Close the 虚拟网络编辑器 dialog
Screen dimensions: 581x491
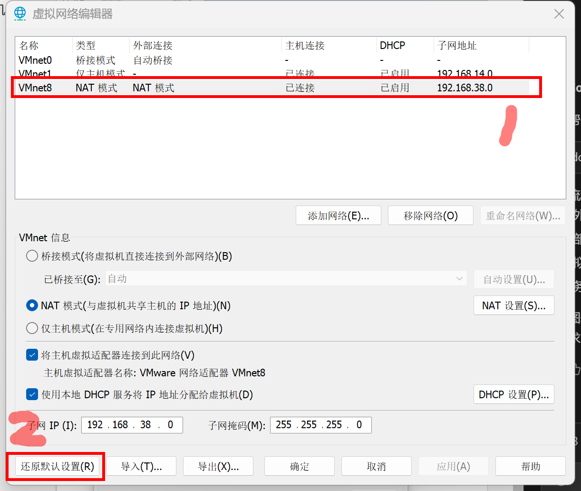click(x=559, y=14)
